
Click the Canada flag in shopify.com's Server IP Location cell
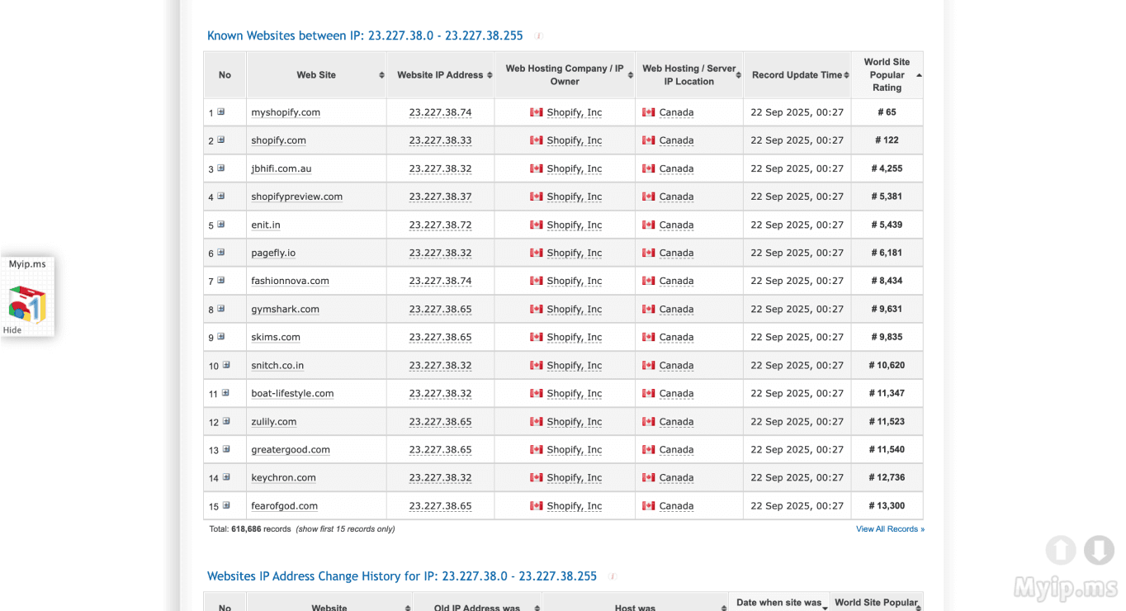(649, 140)
